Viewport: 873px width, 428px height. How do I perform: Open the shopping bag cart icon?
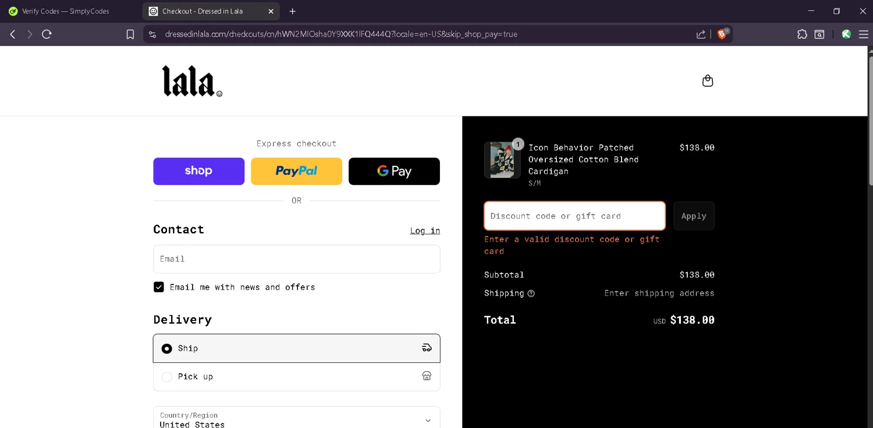pyautogui.click(x=708, y=81)
